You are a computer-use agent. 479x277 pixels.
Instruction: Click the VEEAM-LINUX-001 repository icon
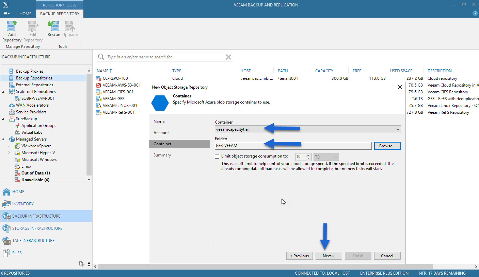[x=99, y=106]
